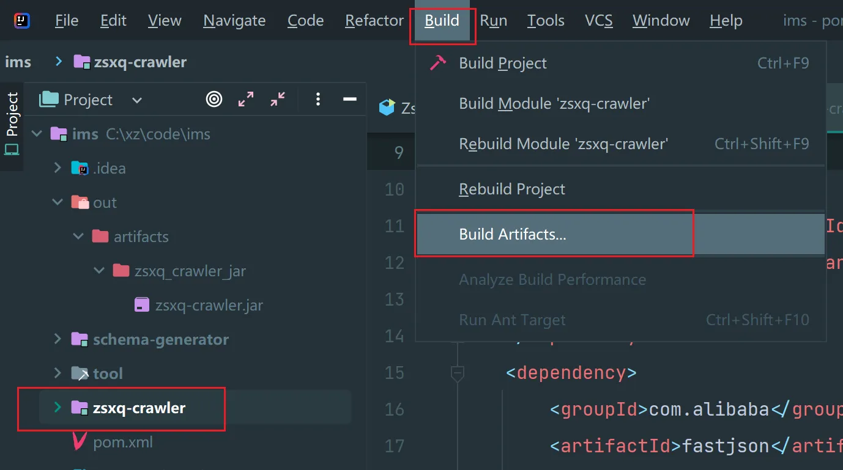Click the Collapse All arrows icon

[x=278, y=99]
